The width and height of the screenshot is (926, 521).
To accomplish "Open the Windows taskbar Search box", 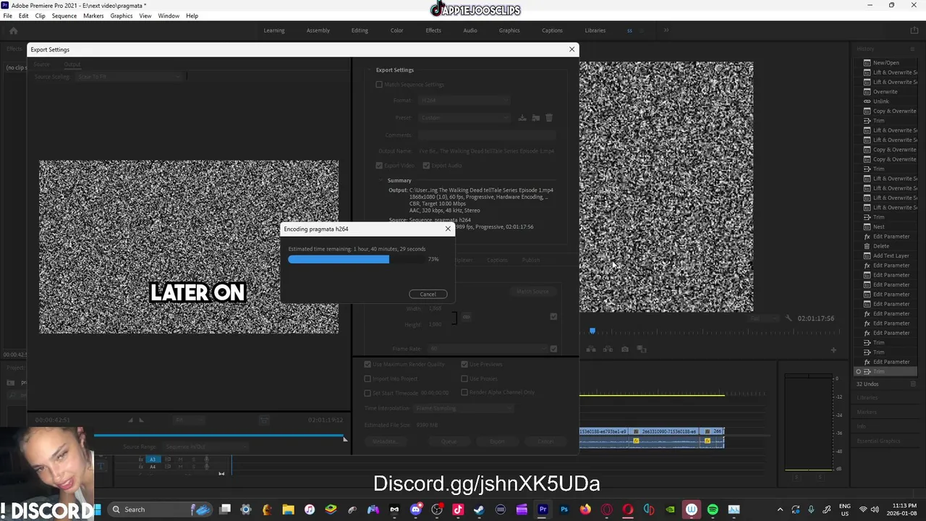I will pyautogui.click(x=161, y=509).
